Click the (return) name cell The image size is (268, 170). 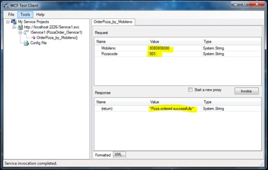click(x=107, y=109)
